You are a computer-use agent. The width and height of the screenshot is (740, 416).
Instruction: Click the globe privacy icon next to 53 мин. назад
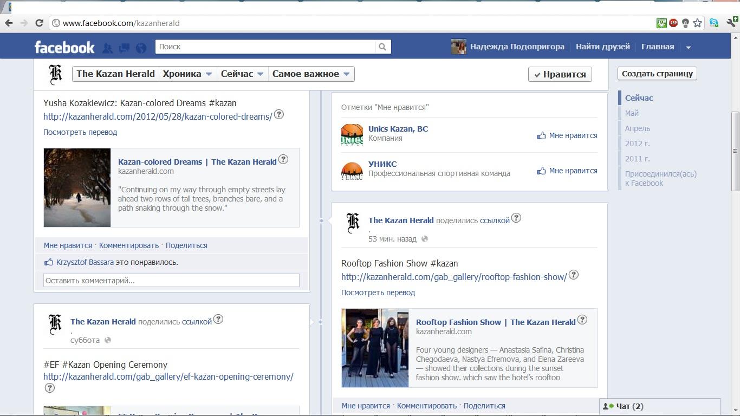(425, 239)
